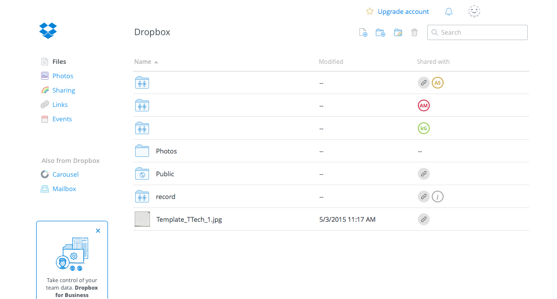Viewport: 557px width, 299px height.
Task: Click the Photos folder icon
Action: click(x=142, y=151)
